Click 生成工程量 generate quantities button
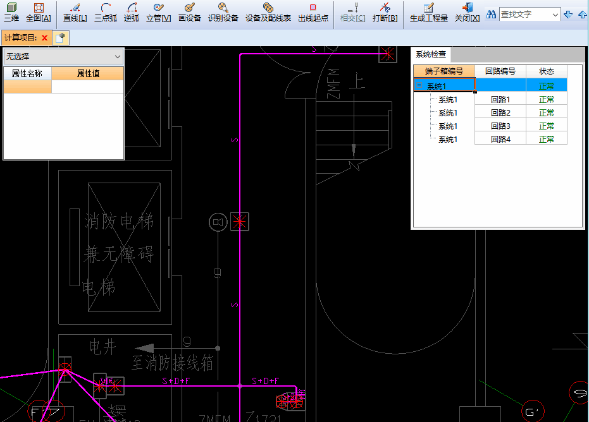The width and height of the screenshot is (589, 422). point(428,12)
